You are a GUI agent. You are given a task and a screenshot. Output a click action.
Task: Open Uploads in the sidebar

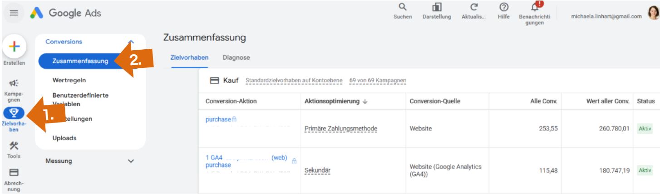coord(64,138)
